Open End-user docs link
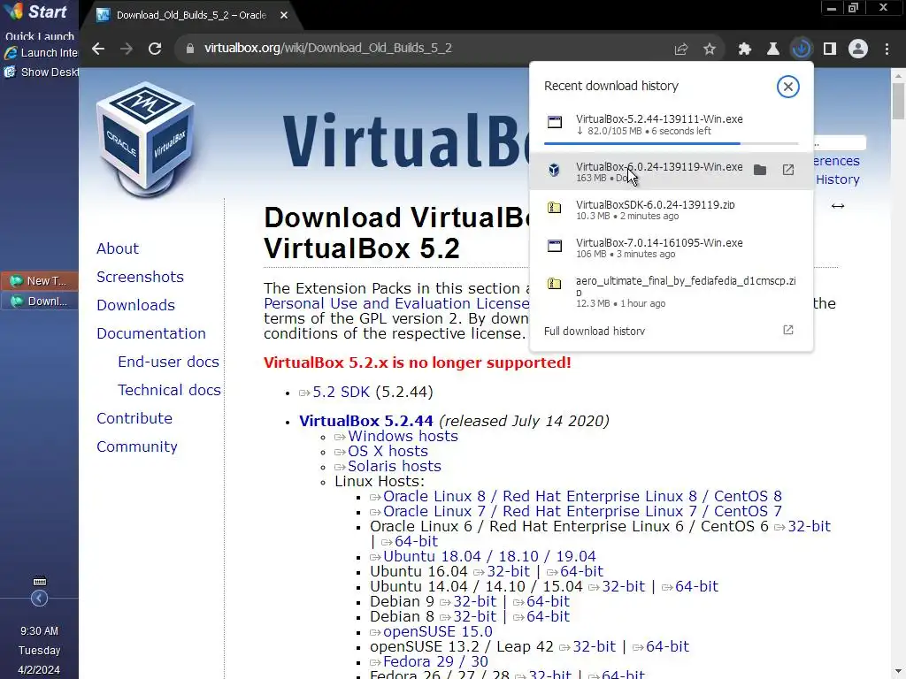Screen dimensions: 906x679 coord(168,362)
